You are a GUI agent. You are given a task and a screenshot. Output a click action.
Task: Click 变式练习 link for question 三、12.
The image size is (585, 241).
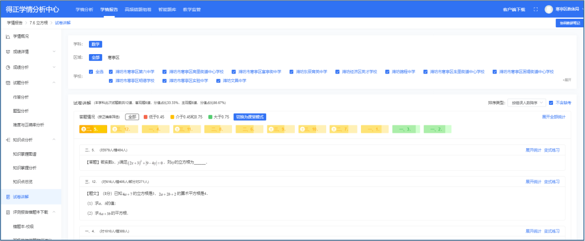click(x=552, y=182)
